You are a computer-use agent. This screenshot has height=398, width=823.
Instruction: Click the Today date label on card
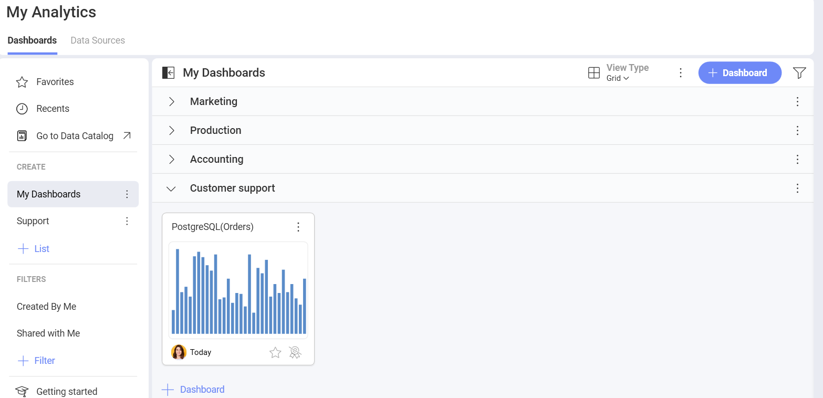(201, 352)
